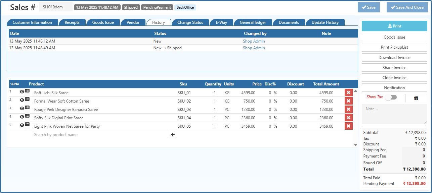Delete the Soft Lichi Silk Saree line item
Screen dimensions: 432x193
(348, 92)
